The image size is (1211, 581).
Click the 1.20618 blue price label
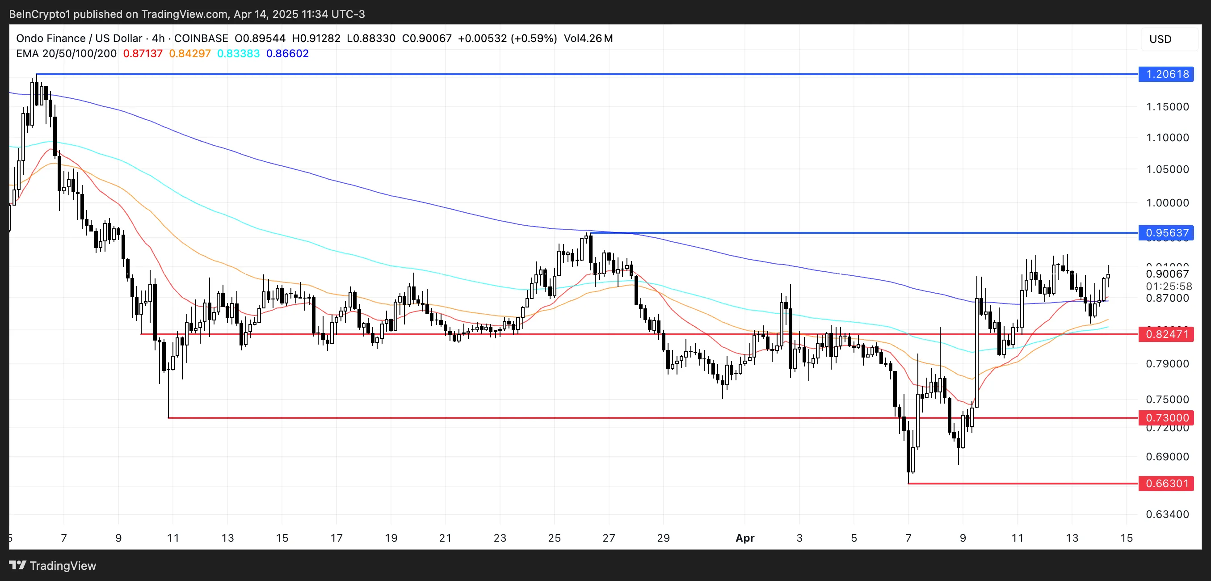tap(1166, 74)
